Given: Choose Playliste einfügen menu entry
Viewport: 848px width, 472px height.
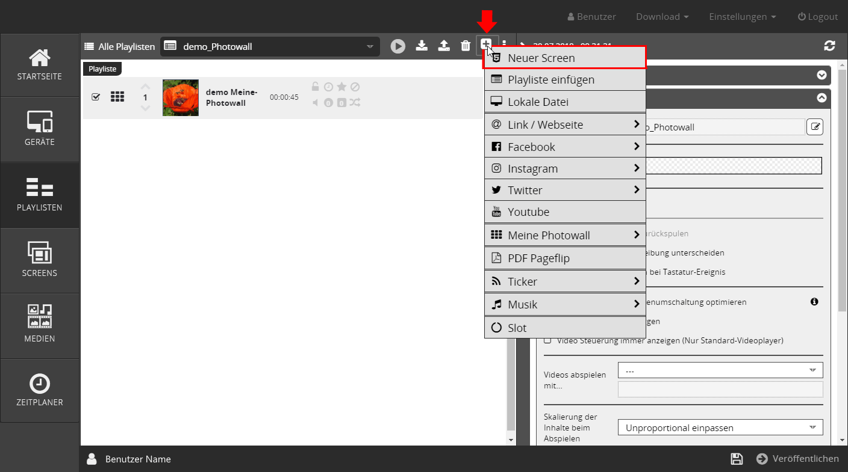Looking at the screenshot, I should [564, 80].
